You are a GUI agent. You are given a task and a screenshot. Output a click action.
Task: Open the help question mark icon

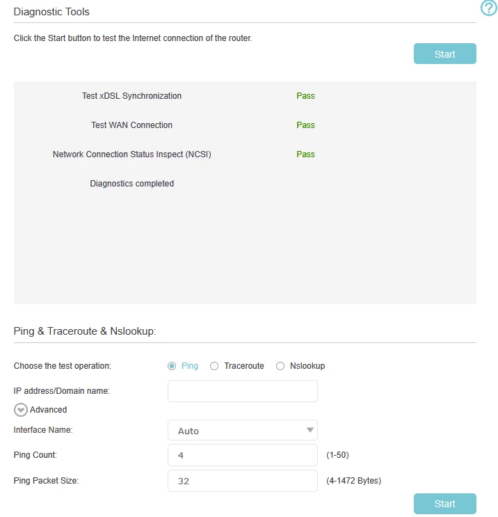point(489,8)
